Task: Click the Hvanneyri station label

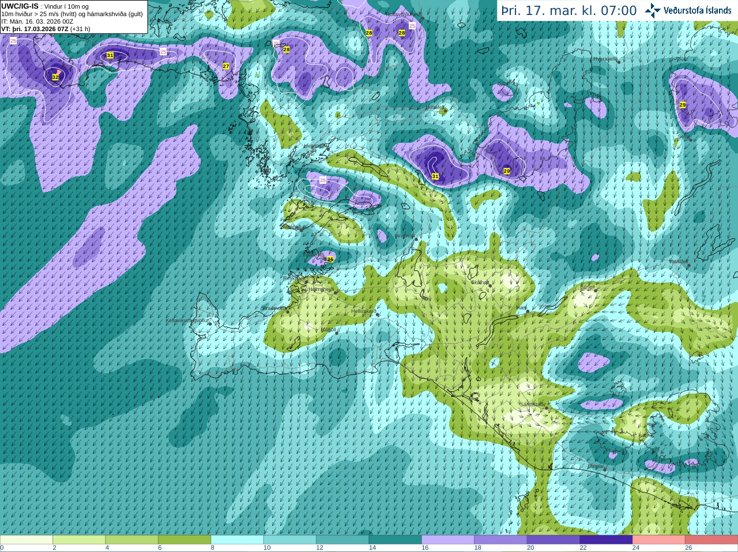Action: coord(315,146)
